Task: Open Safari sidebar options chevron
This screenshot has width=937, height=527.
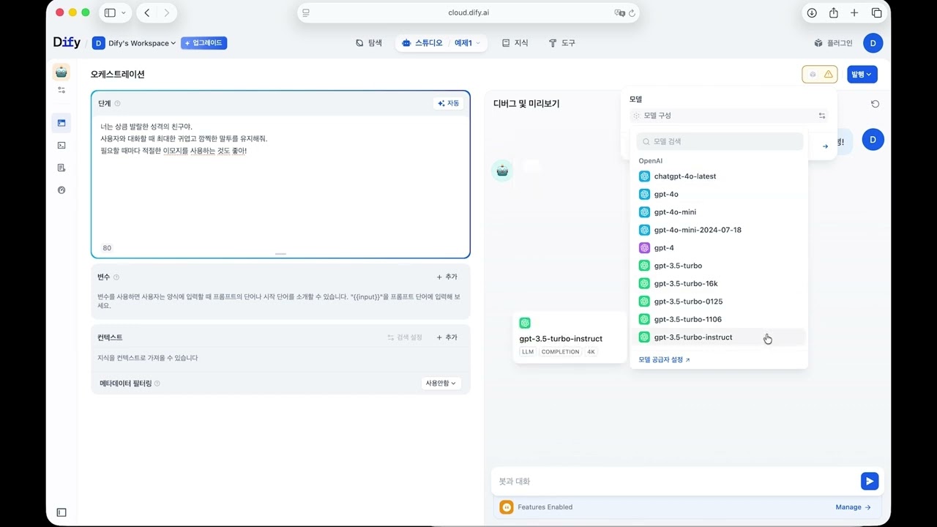Action: (123, 12)
